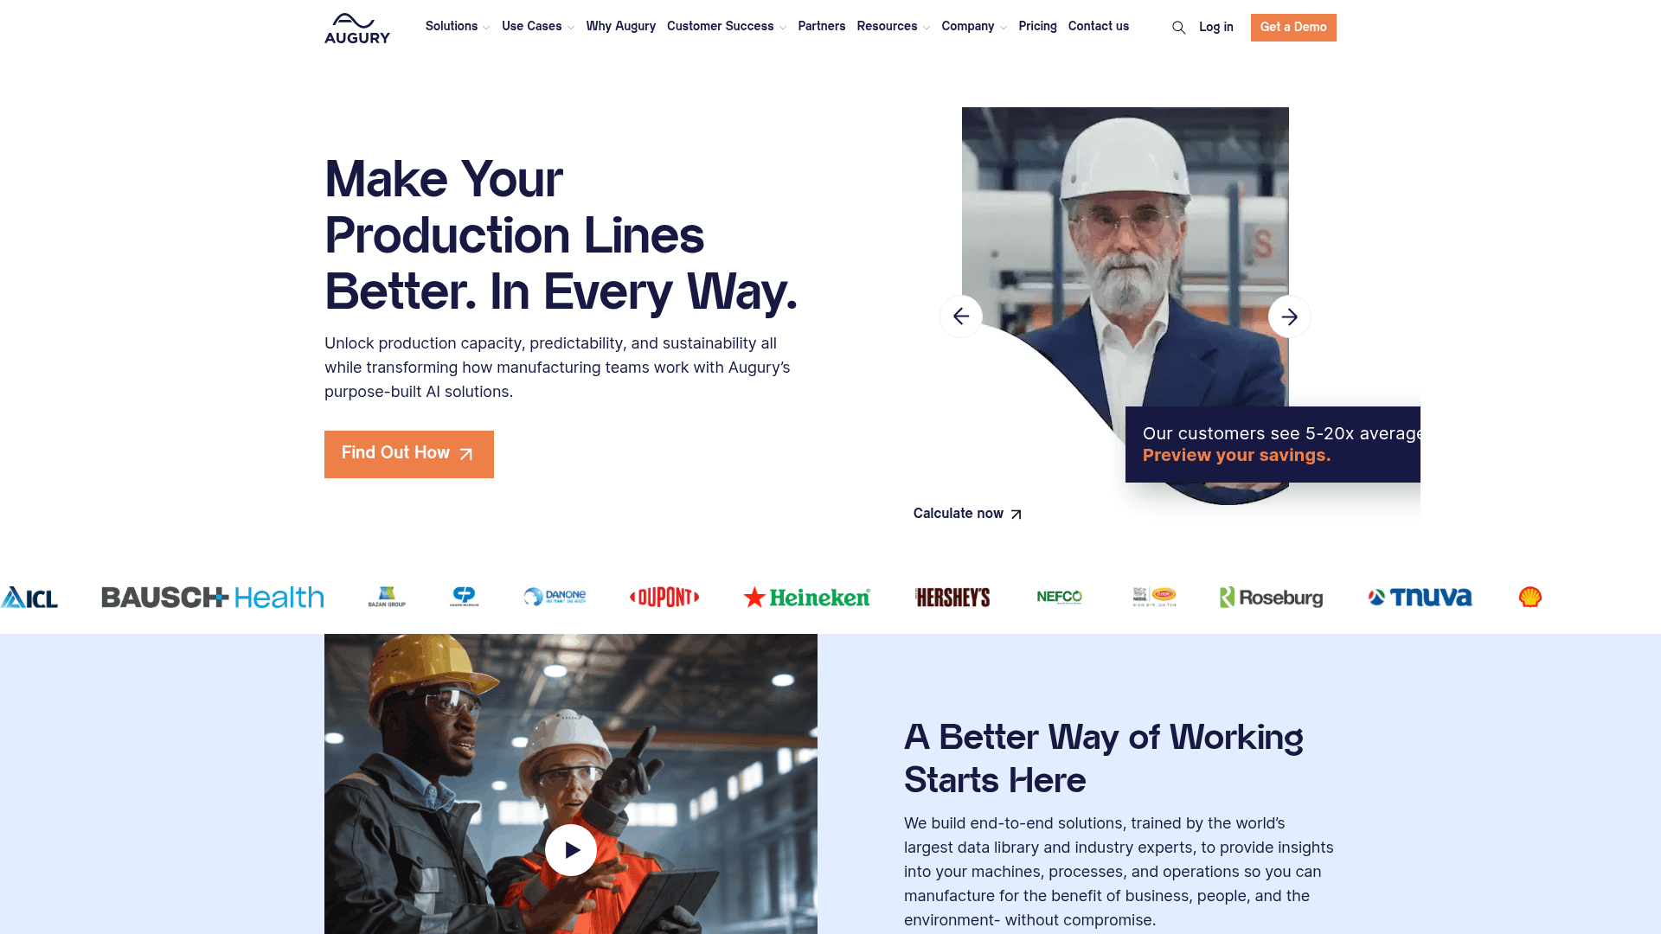Expand the Use Cases menu
Viewport: 1661px width, 934px height.
point(538,27)
